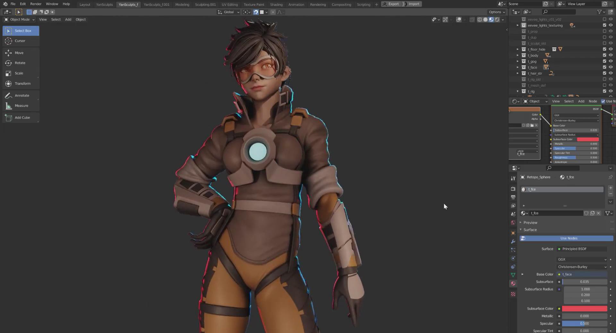
Task: Select the Annotate tool
Action: tap(21, 95)
